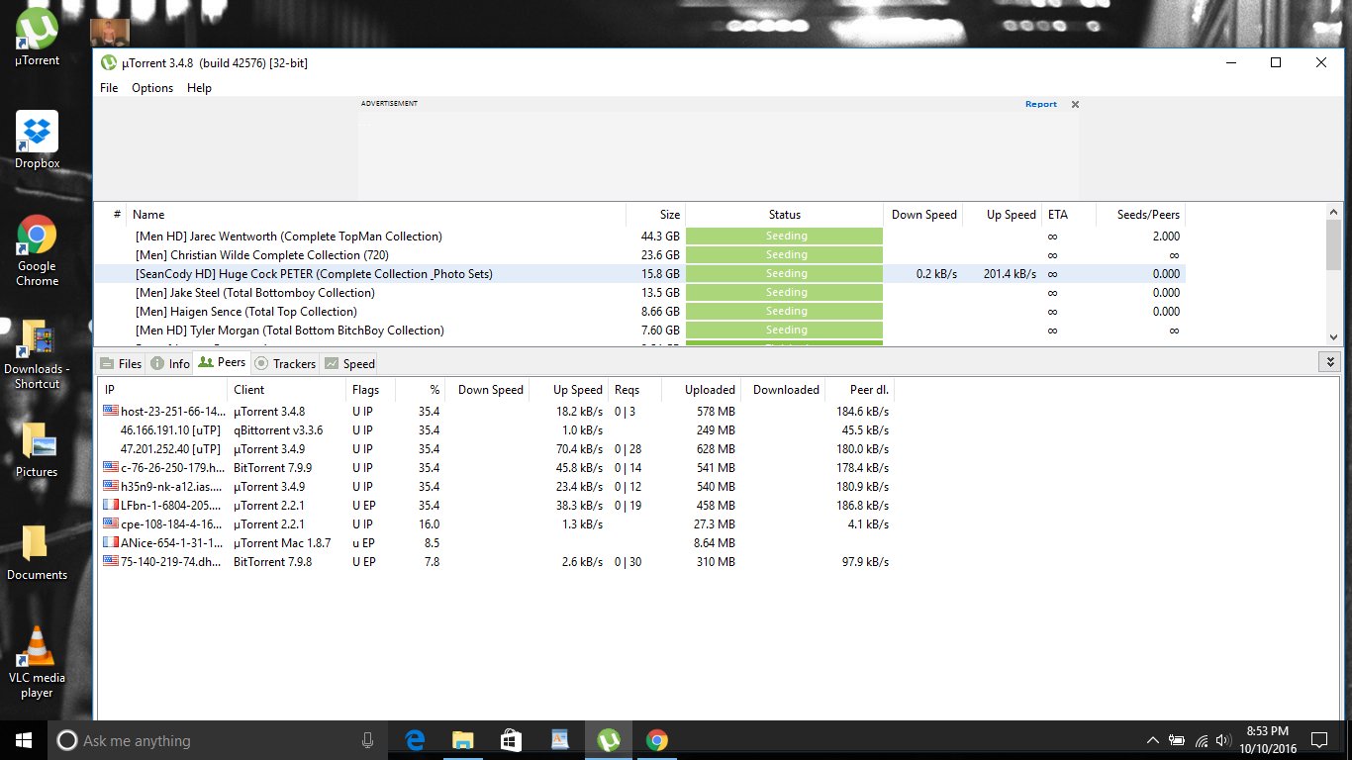Open the File menu

pos(109,88)
